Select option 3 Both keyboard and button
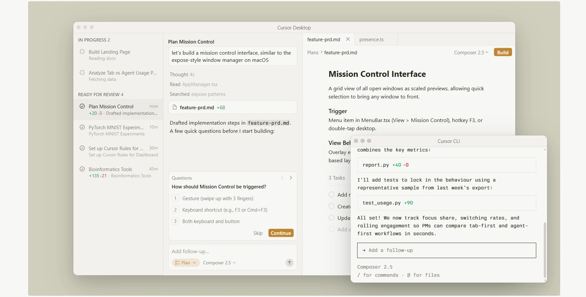The image size is (586, 297). pyautogui.click(x=233, y=221)
